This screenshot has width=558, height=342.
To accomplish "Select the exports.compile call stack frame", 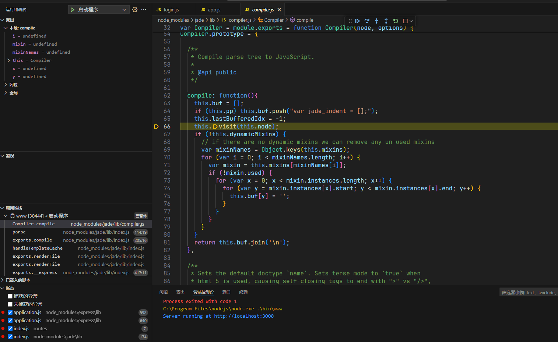I will 32,240.
